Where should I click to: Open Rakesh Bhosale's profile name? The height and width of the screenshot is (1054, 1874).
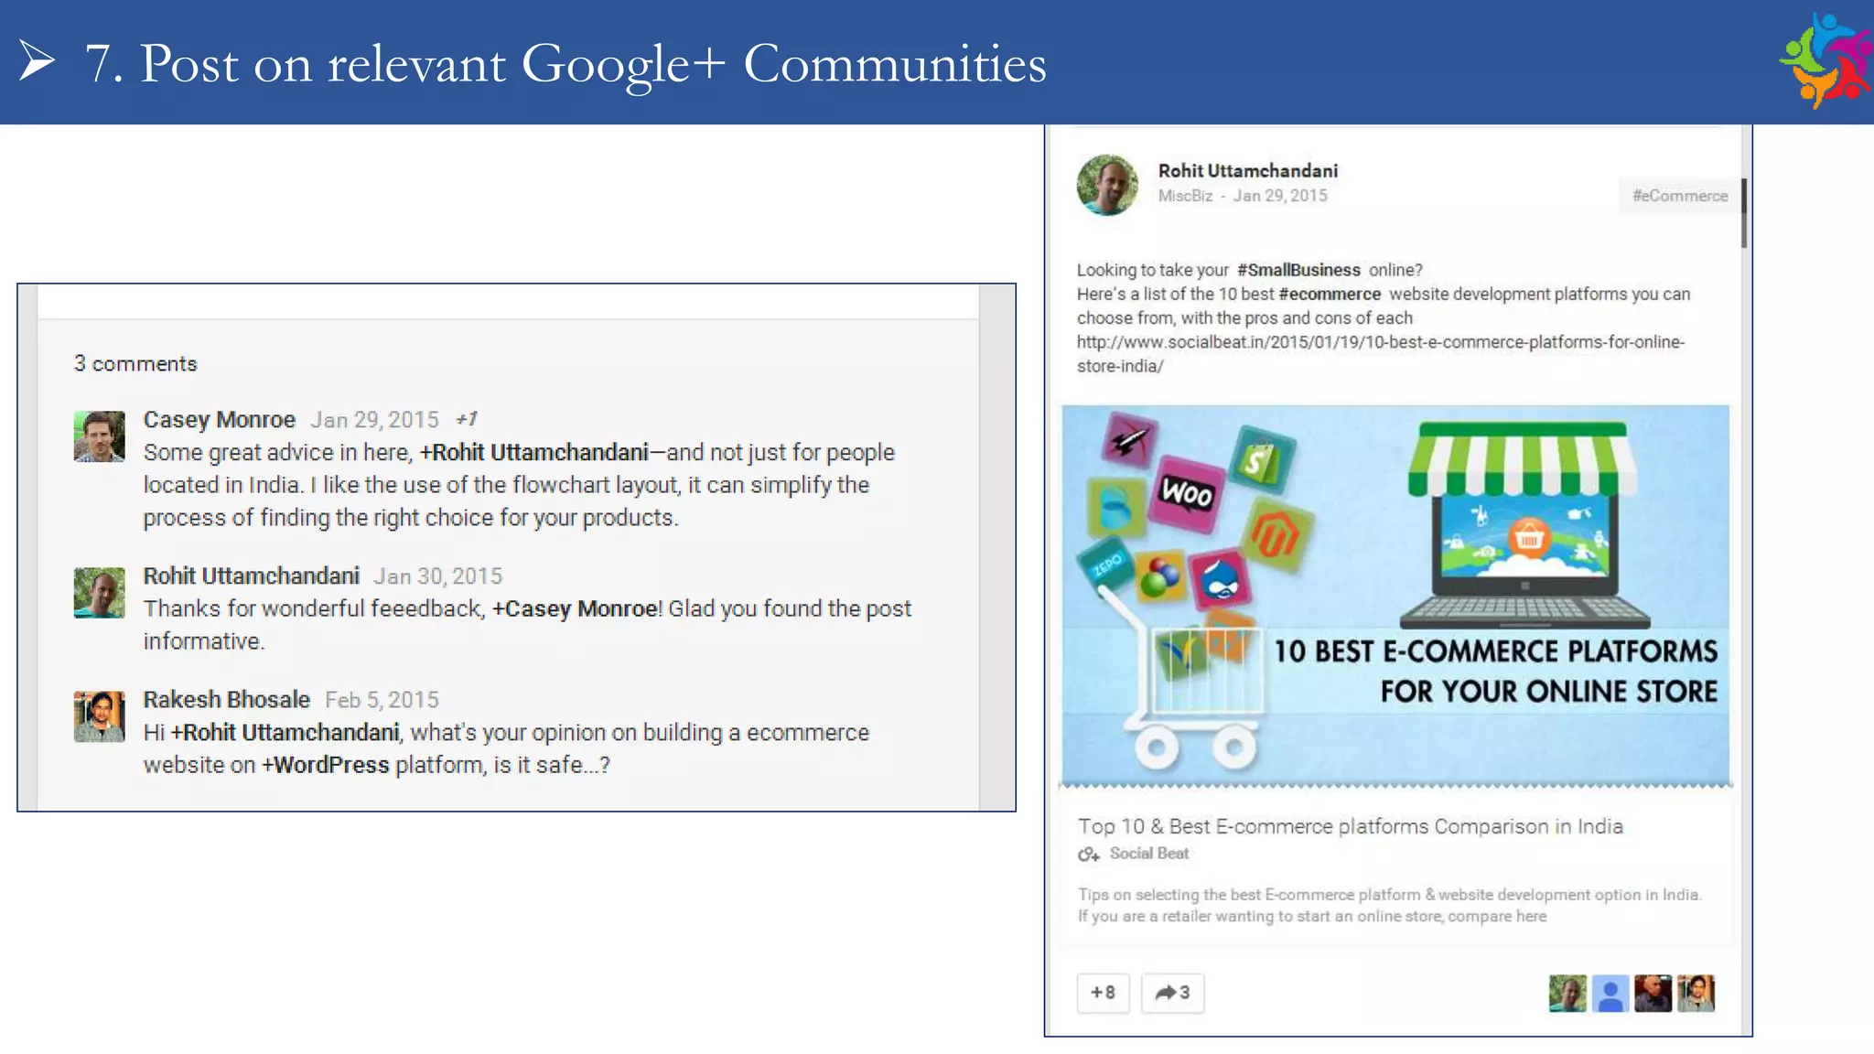[227, 700]
